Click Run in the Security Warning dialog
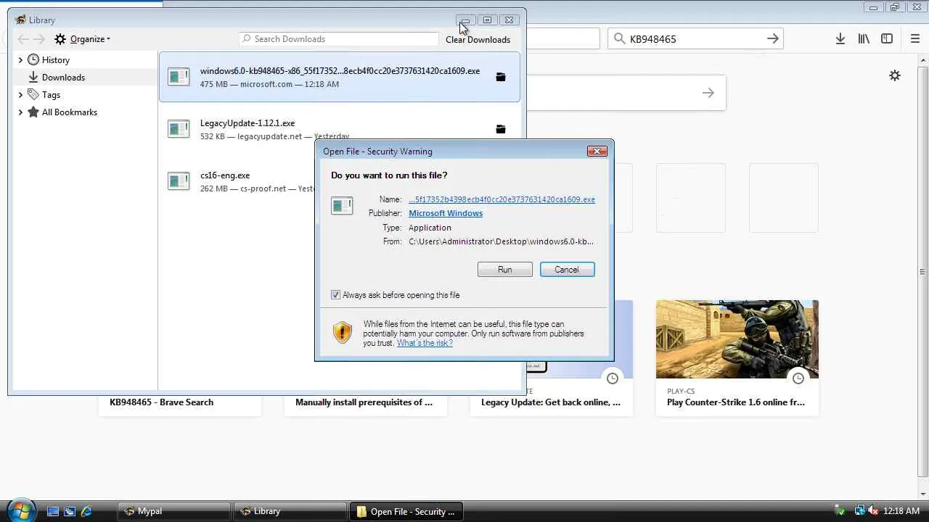929x522 pixels. [505, 270]
